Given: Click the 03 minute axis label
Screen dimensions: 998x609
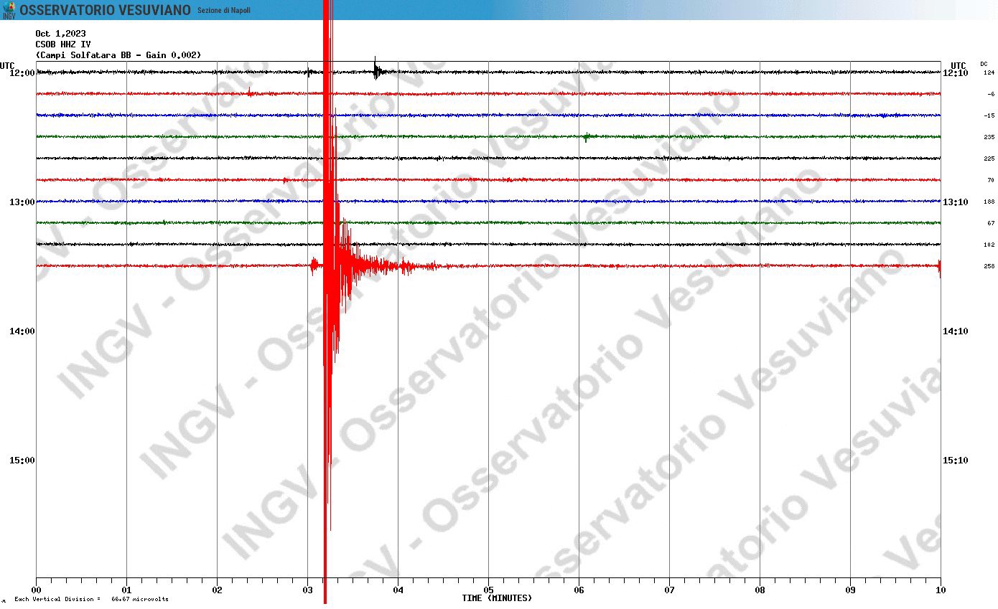Looking at the screenshot, I should 308,590.
